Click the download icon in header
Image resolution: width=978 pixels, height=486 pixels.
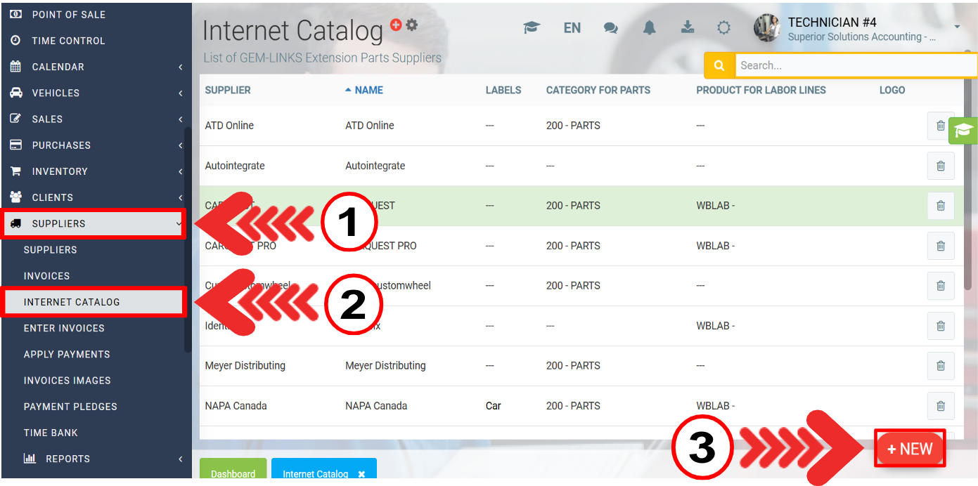tap(688, 27)
